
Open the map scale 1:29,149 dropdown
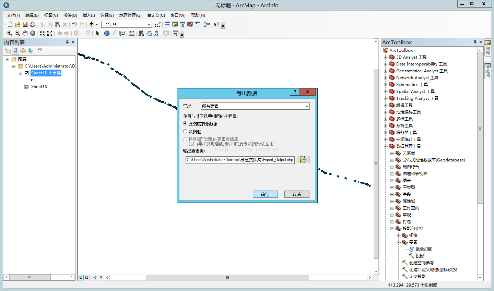coord(149,24)
